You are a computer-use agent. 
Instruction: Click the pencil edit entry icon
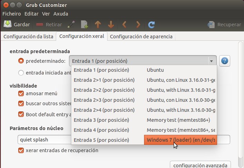coord(71,24)
